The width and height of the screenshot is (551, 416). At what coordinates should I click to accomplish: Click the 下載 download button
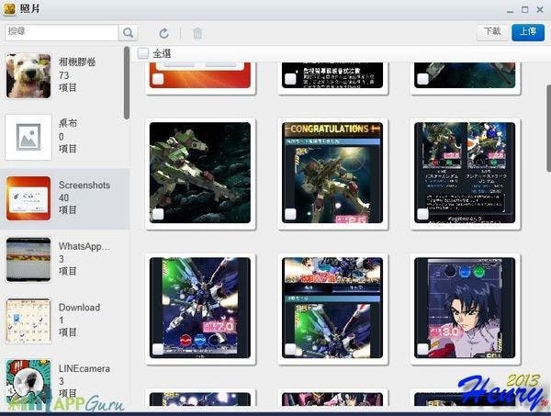click(492, 31)
